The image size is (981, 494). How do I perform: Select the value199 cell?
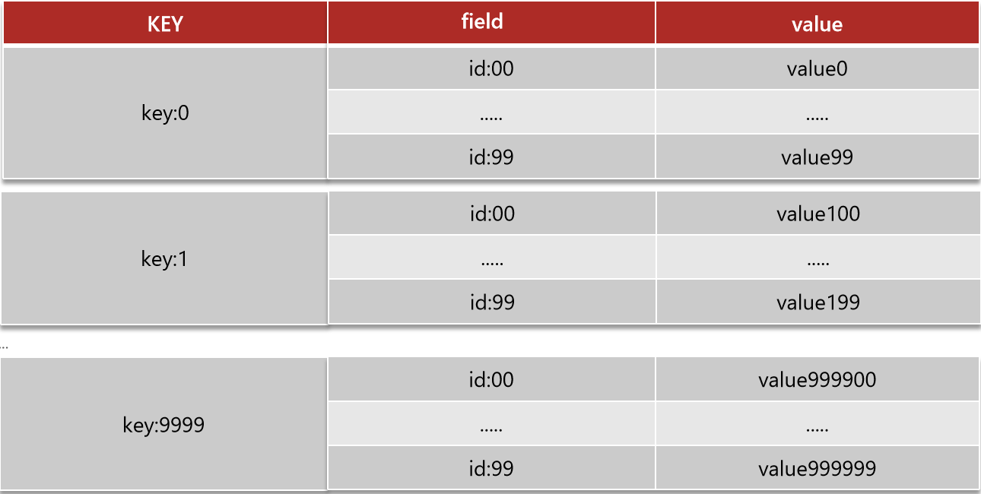[x=817, y=302]
